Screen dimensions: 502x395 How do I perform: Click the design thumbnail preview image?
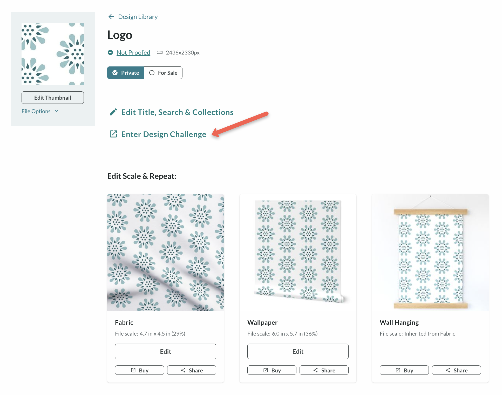pos(53,54)
